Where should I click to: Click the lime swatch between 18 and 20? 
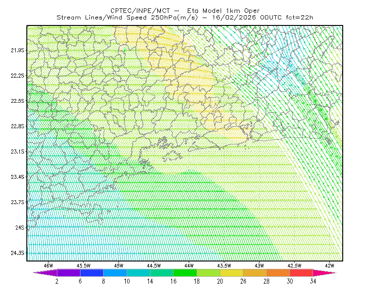(209, 273)
